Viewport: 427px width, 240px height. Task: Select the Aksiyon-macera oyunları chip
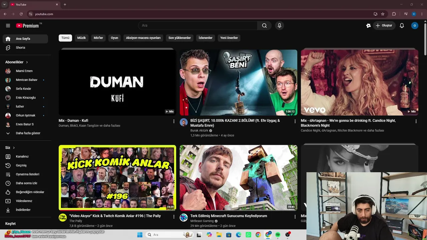pos(143,38)
